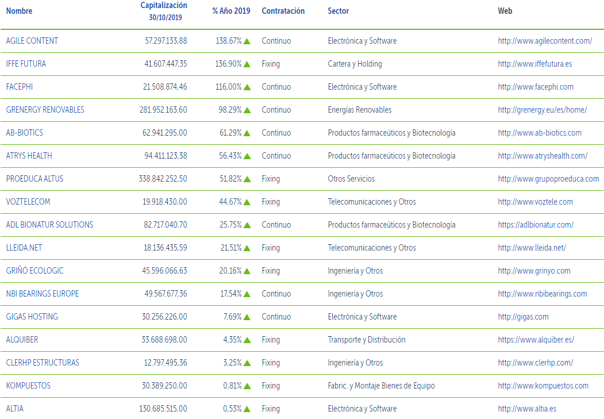Visit http://www.agilecontent.com/ web link

pos(545,41)
